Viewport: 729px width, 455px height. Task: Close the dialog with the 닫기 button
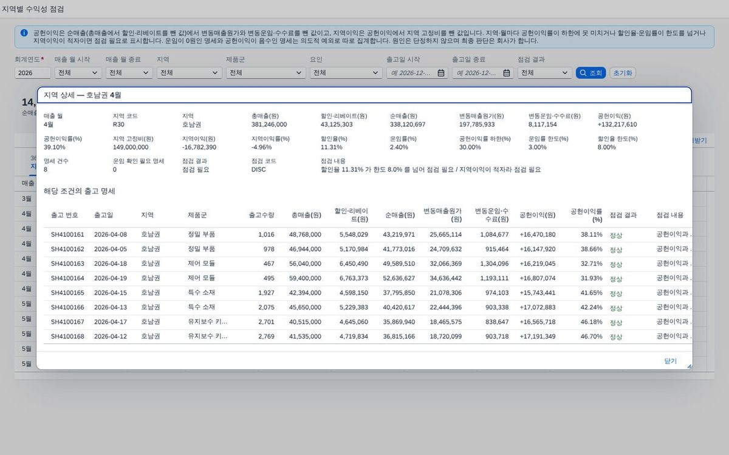pos(670,361)
